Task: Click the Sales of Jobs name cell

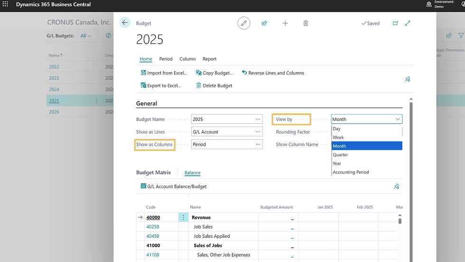Action: [223, 245]
